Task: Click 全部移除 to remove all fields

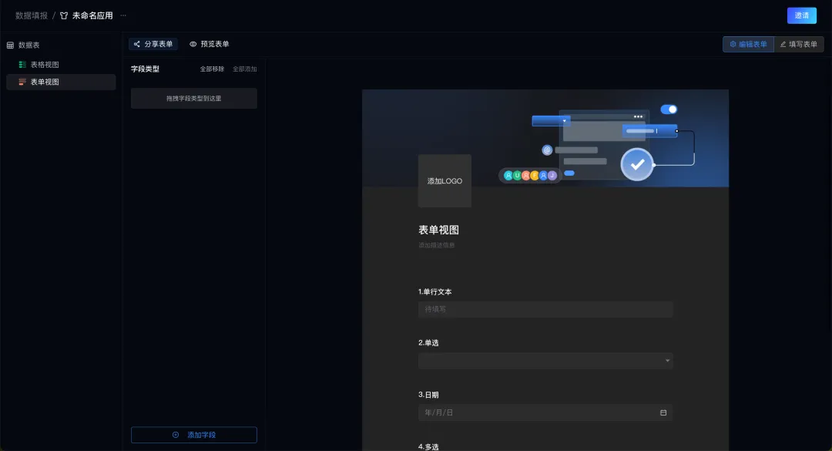Action: pyautogui.click(x=212, y=69)
